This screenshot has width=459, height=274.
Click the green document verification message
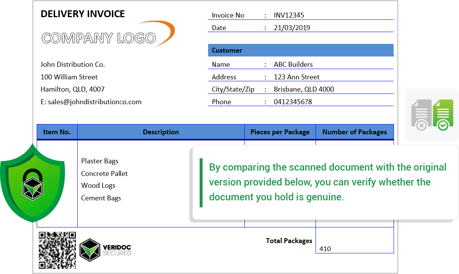327,182
